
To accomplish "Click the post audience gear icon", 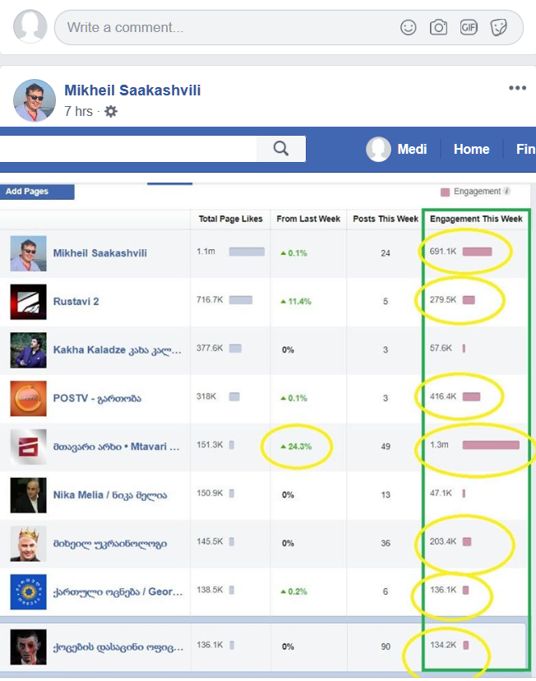I will click(111, 111).
